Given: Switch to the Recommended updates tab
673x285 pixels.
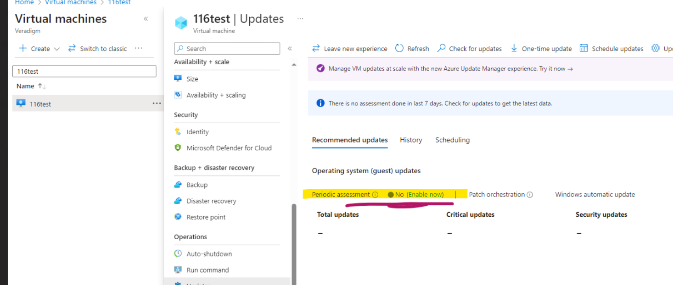Looking at the screenshot, I should (350, 140).
